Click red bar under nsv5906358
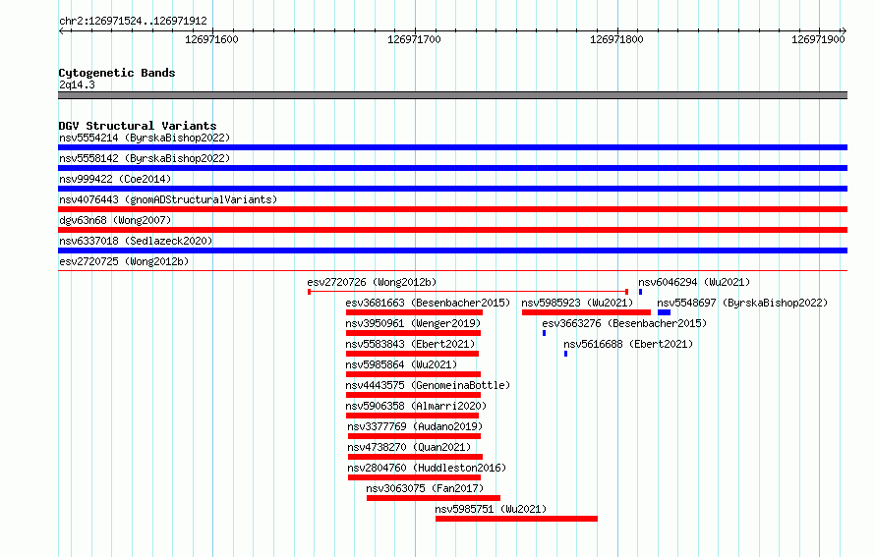Screen dimensions: 875x557 [x=412, y=416]
